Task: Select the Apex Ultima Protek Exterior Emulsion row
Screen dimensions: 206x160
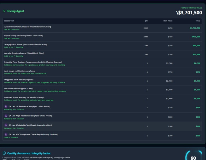Action: [102, 28]
